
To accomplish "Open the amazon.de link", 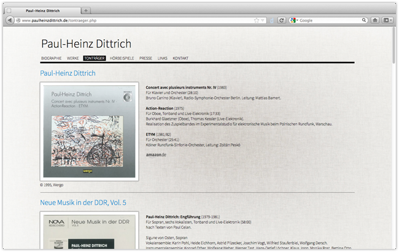I will coord(156,155).
